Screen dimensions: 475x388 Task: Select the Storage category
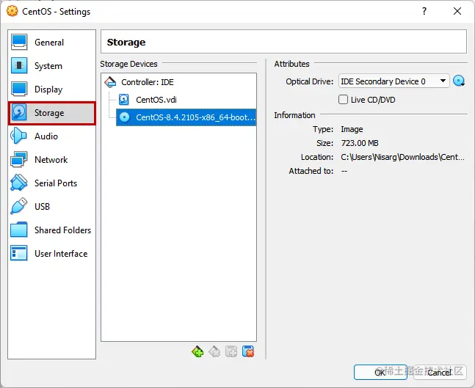52,113
